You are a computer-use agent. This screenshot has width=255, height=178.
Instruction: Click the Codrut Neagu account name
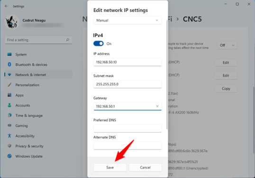click(34, 20)
